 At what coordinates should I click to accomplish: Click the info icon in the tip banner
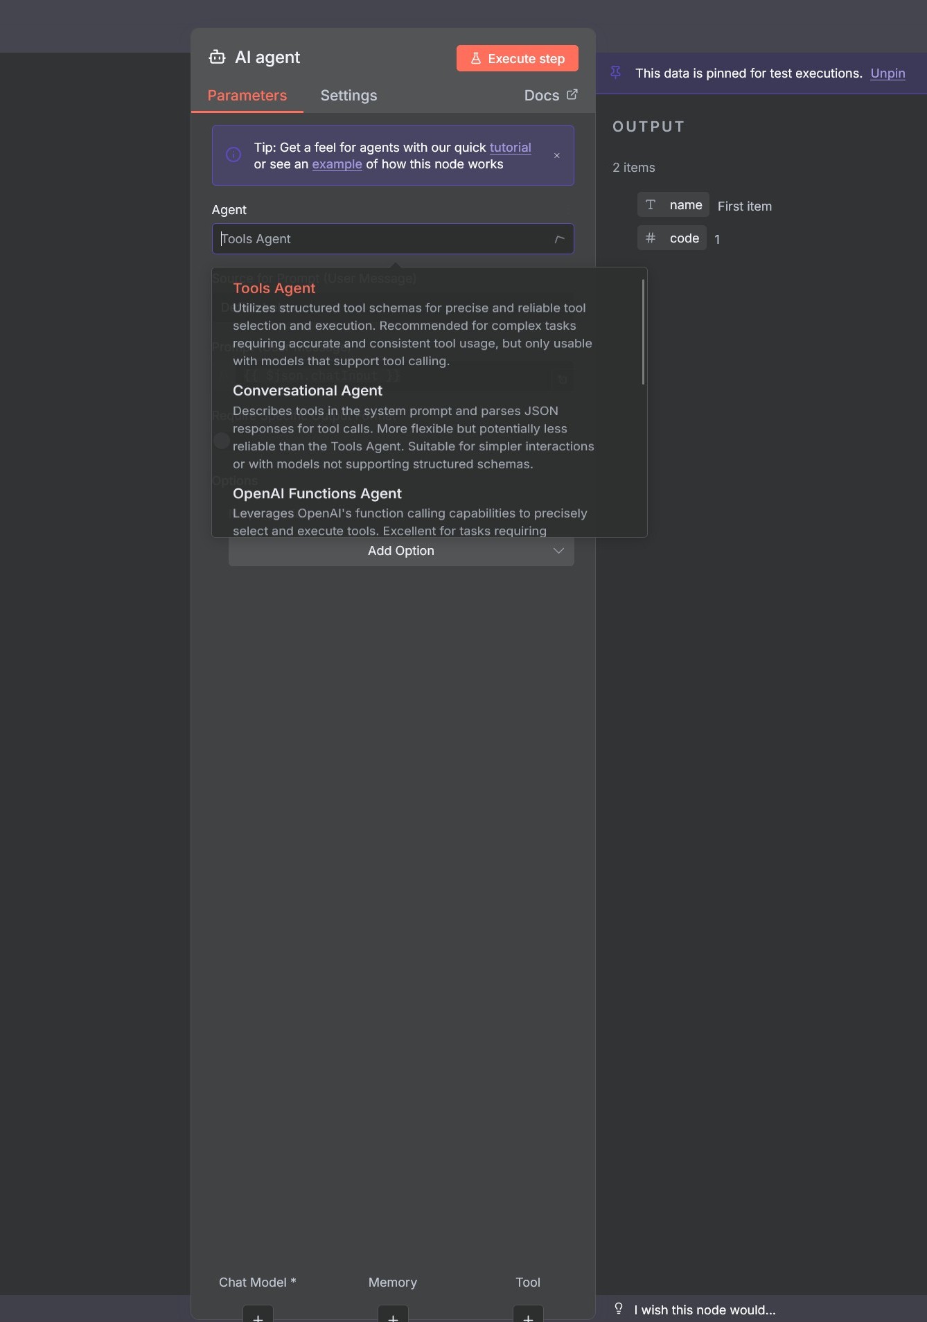pos(233,155)
